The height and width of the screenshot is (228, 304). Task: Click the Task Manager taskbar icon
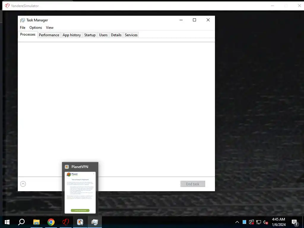coord(95,222)
